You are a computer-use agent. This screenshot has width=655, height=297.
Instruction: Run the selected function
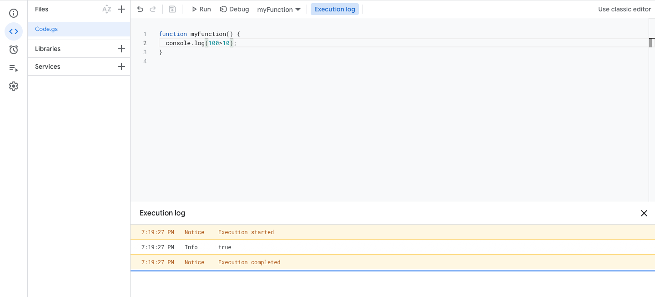[201, 9]
